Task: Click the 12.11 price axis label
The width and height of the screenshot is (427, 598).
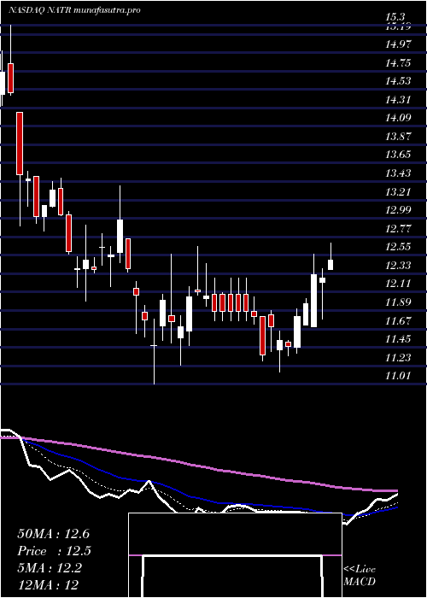Action: (x=398, y=284)
